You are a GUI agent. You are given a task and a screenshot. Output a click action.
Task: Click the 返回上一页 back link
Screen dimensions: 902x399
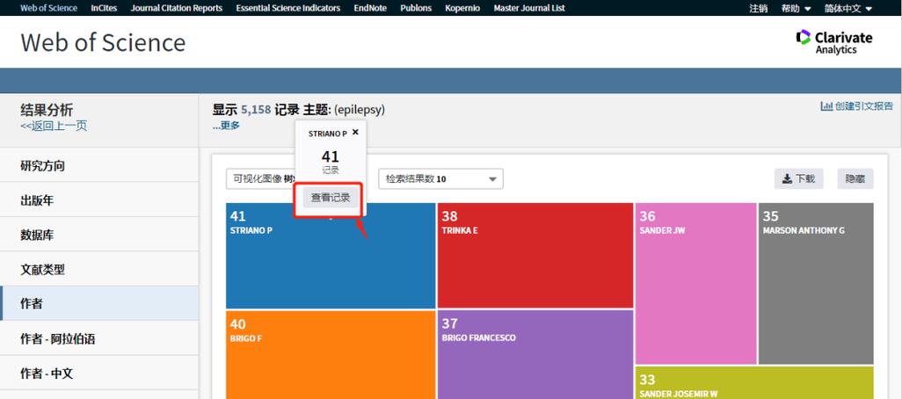54,127
